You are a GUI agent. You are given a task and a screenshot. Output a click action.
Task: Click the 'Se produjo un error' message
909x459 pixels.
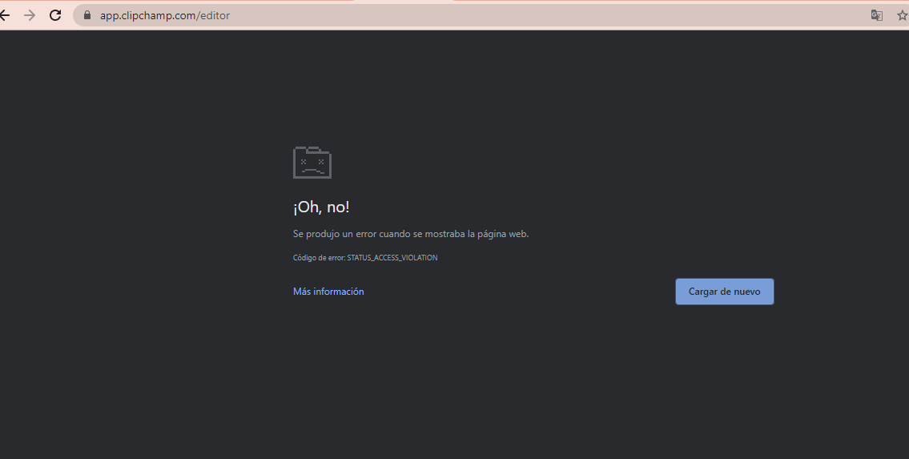[x=410, y=234]
